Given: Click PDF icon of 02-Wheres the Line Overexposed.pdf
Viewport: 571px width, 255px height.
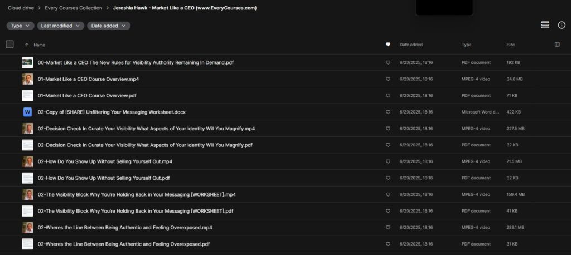Looking at the screenshot, I should (27, 244).
